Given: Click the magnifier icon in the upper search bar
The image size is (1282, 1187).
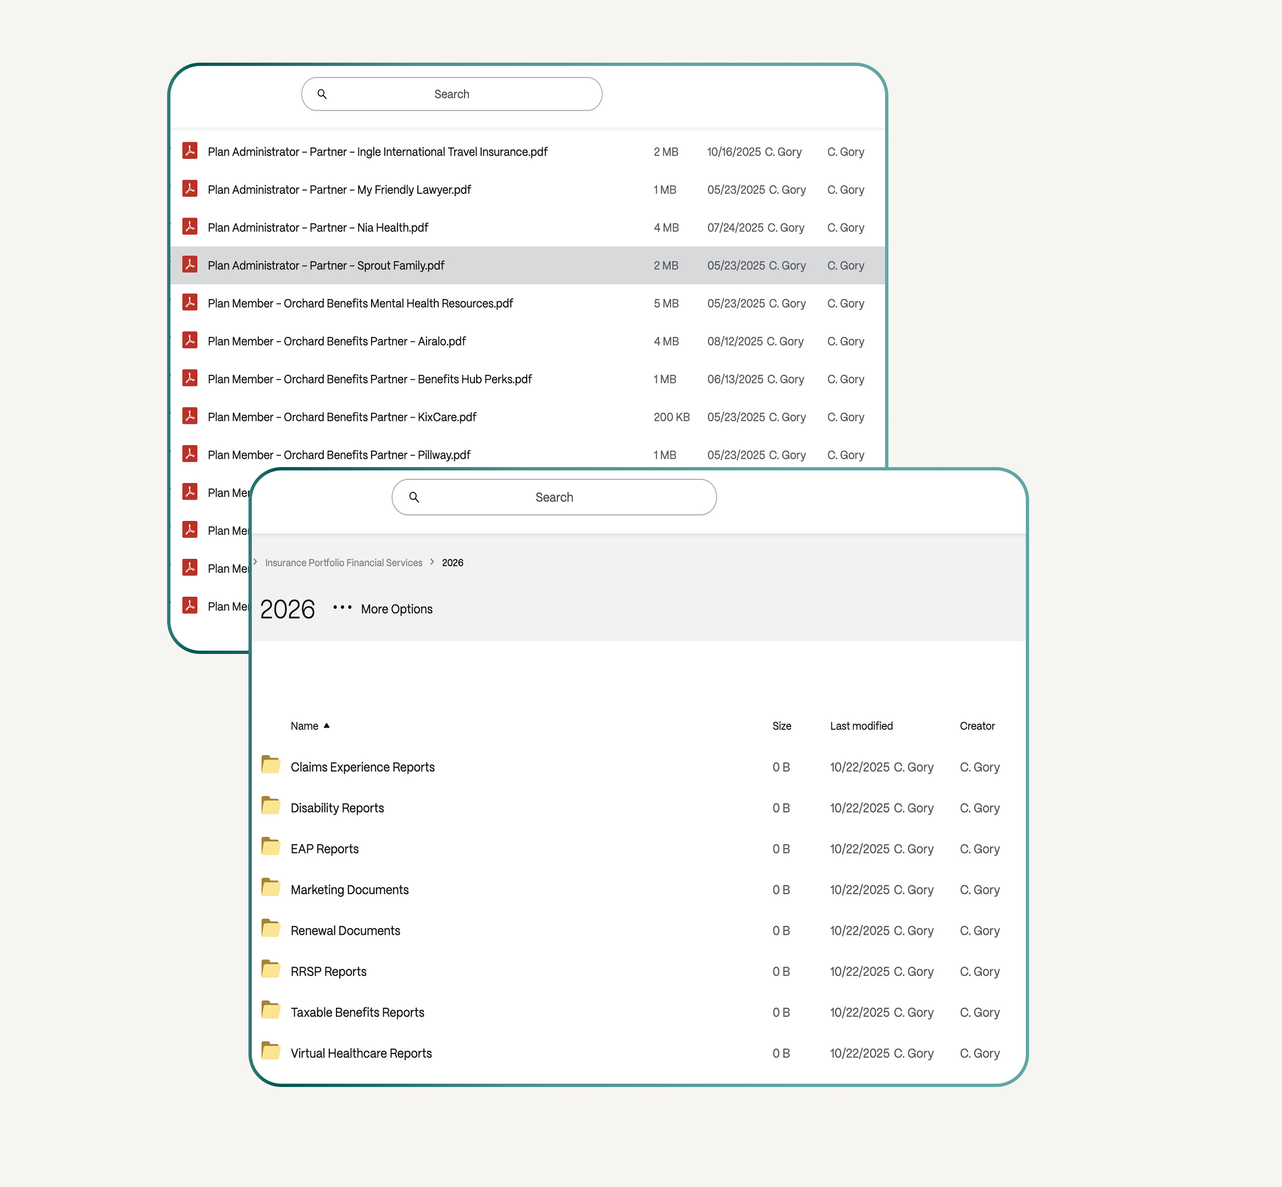Looking at the screenshot, I should tap(322, 95).
